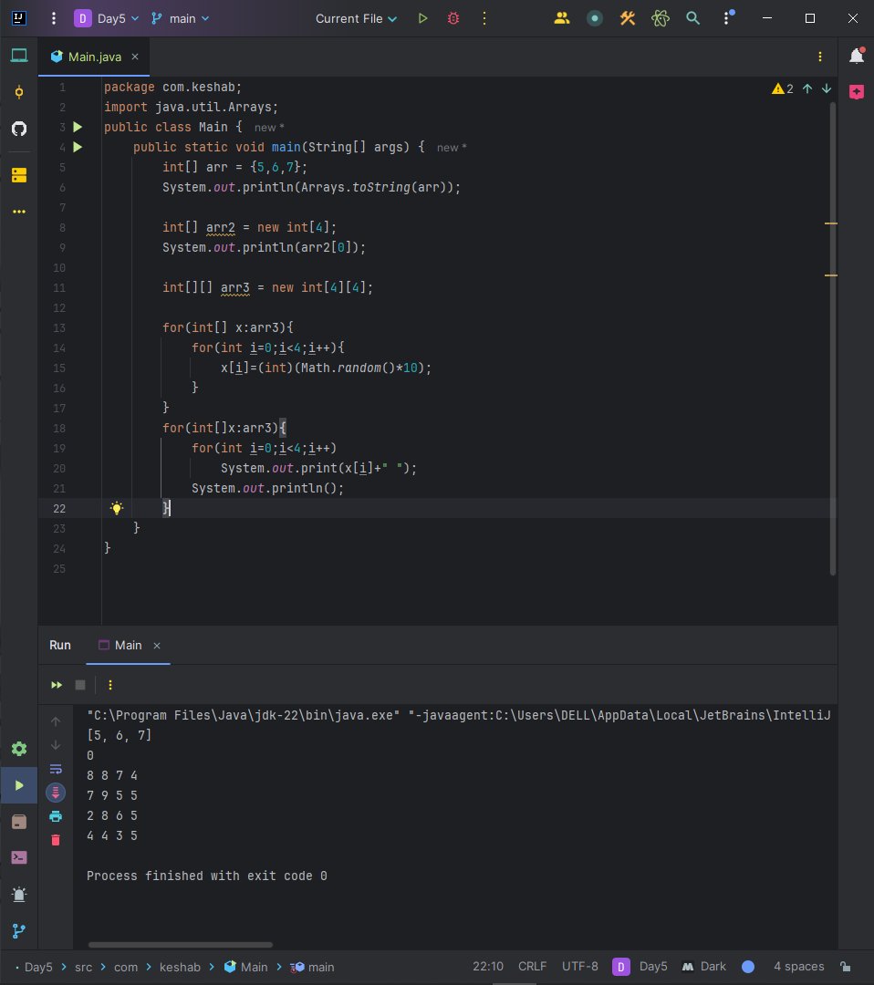Print the console output
The width and height of the screenshot is (874, 985).
[x=56, y=816]
